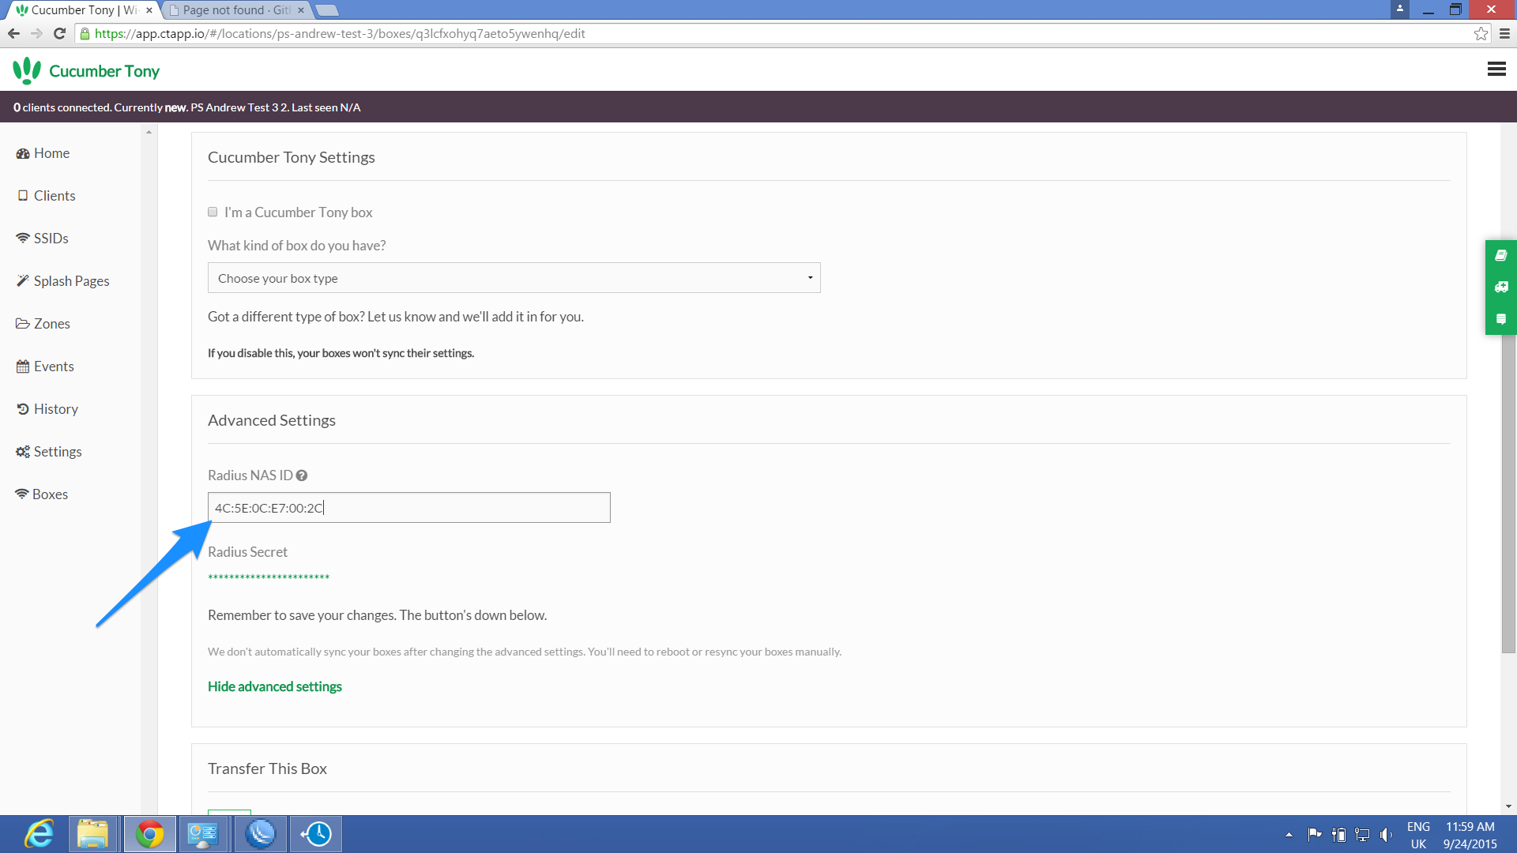Tick the I'm a Cucumber Tony box checkbox

213,212
